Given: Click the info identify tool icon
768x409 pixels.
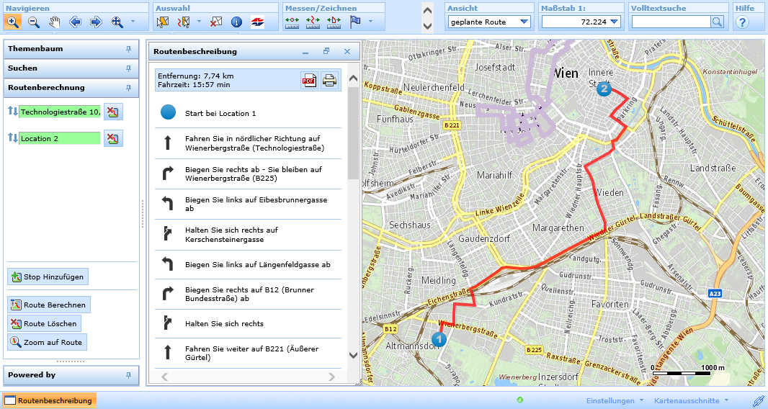Looking at the screenshot, I should tap(236, 22).
